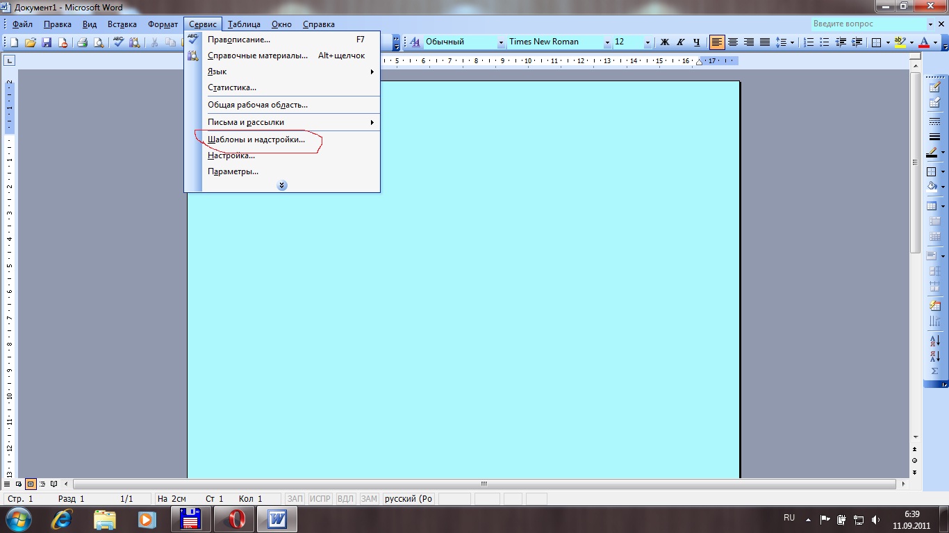Screen dimensions: 949x533
Task: Click the bulleted list icon
Action: tap(825, 42)
